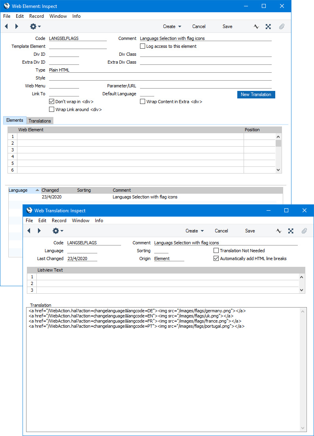314x436 pixels.
Task: Open File menu in Web Translation window
Action: pyautogui.click(x=29, y=221)
